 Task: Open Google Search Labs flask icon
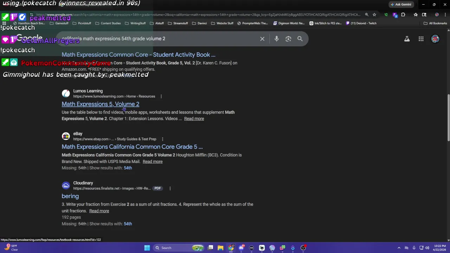[407, 39]
